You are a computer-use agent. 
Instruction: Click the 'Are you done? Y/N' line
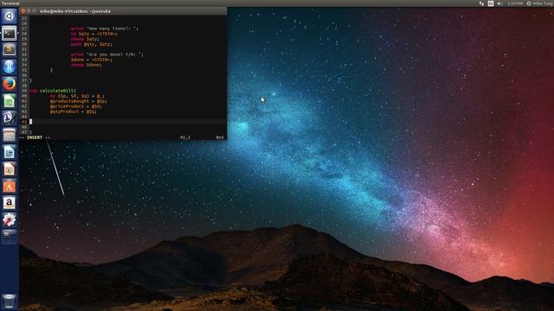pos(107,54)
